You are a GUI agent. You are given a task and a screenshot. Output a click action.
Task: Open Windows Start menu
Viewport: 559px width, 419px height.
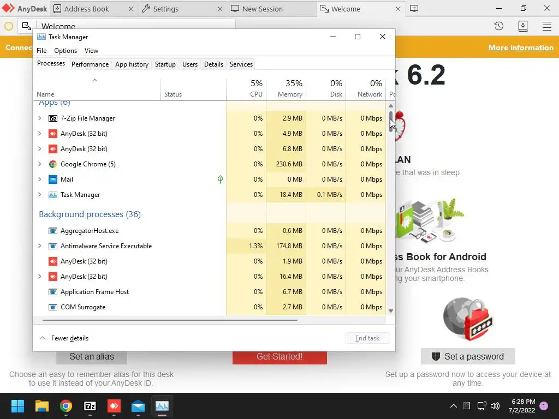17,406
